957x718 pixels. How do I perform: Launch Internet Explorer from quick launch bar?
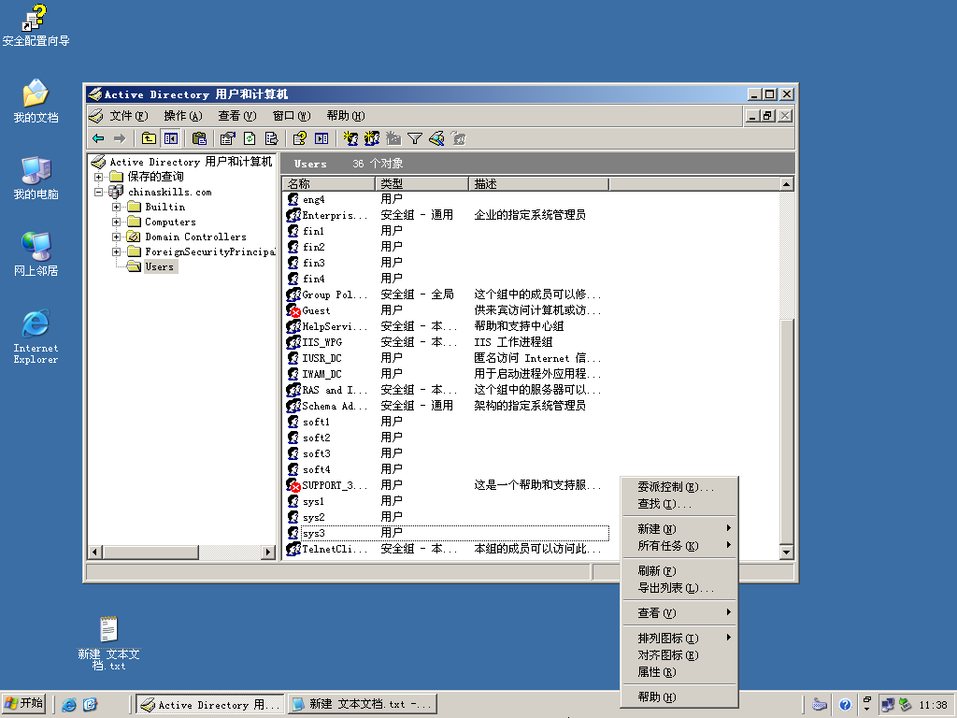point(69,705)
